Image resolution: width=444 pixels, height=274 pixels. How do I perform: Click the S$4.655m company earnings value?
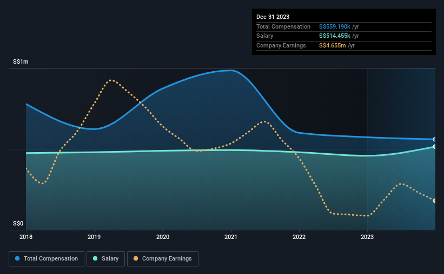tap(332, 45)
